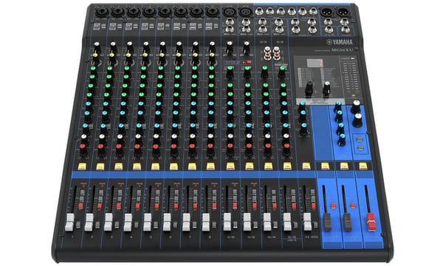Adjust the lower large white-top knob in the blue section
This screenshot has height=266, width=443.
click(357, 120)
